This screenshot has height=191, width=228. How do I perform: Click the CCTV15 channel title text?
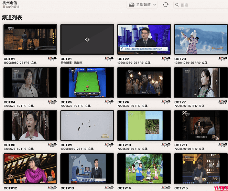point(181,188)
